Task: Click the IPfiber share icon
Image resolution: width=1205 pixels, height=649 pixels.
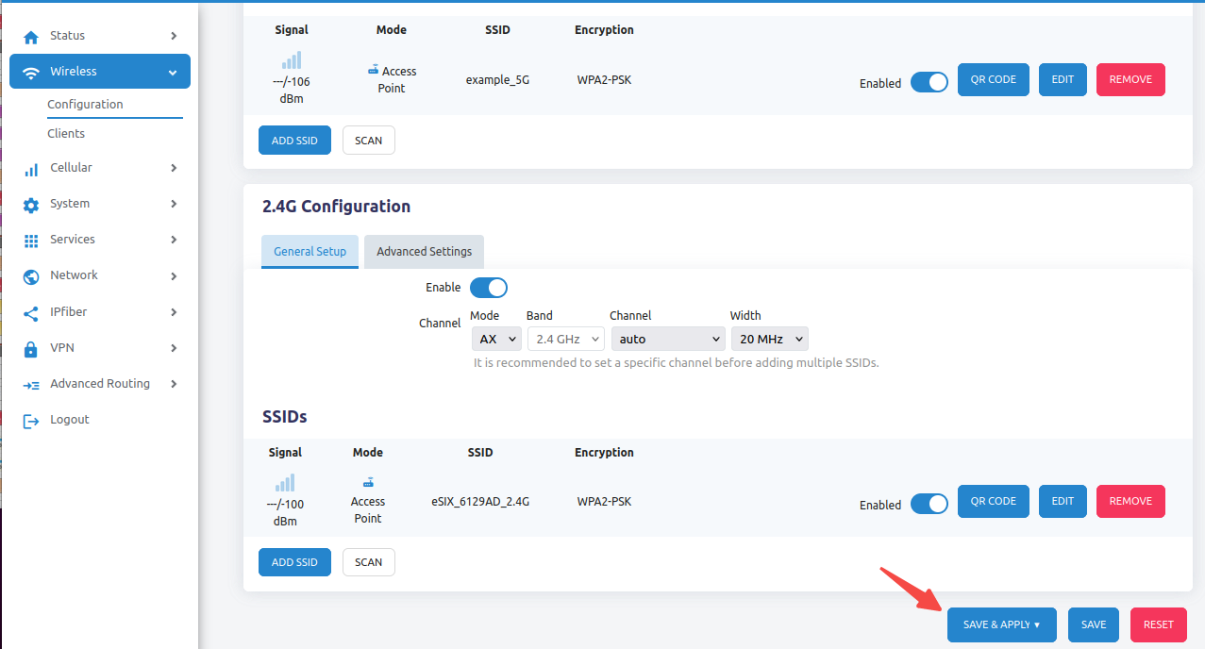Action: (x=31, y=313)
